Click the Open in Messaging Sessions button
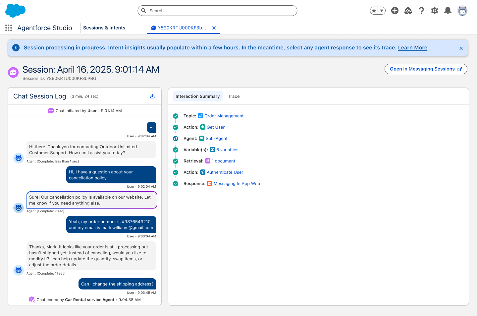This screenshot has height=316, width=477. point(426,69)
